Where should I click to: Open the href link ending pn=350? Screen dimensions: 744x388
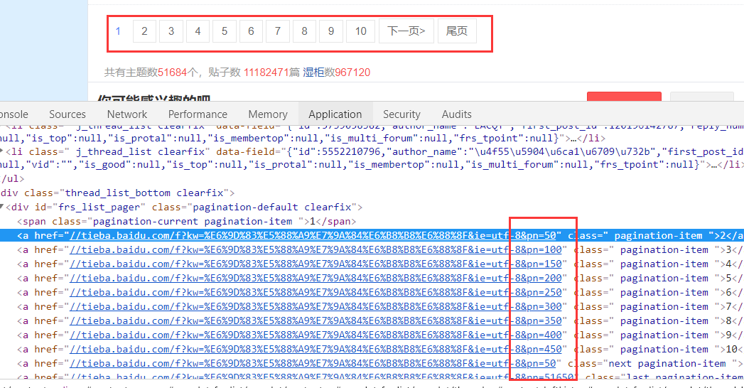pyautogui.click(x=316, y=321)
